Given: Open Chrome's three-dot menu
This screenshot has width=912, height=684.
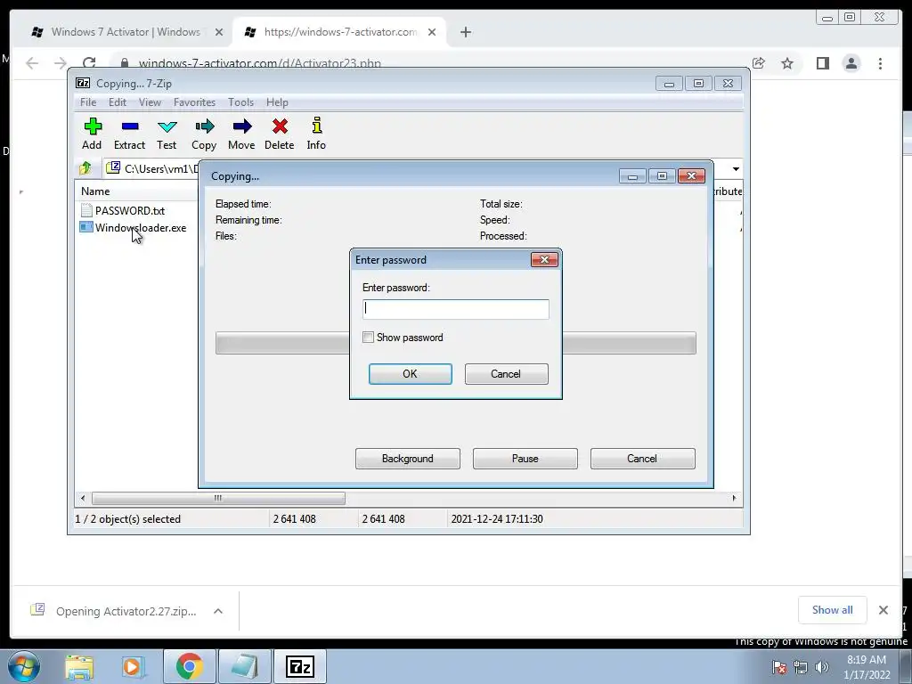Looking at the screenshot, I should click(880, 63).
